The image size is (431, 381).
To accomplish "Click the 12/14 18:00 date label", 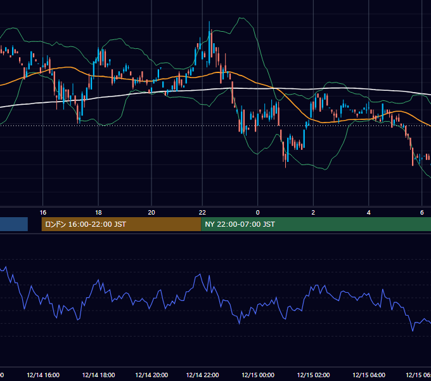I will pos(99,375).
